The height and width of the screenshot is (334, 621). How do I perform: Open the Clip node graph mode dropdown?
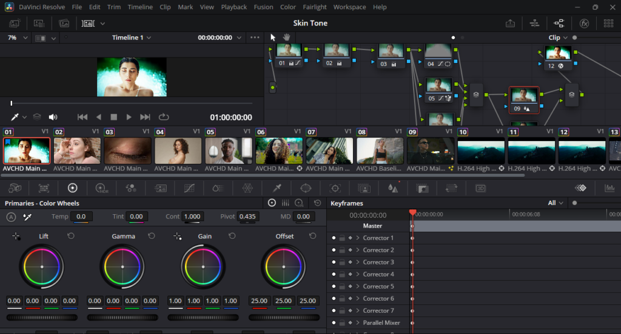[x=558, y=38]
